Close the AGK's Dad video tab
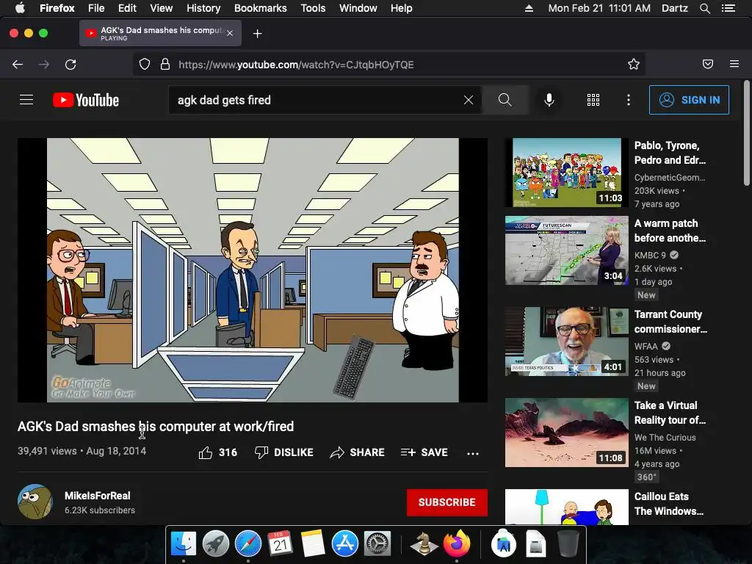Image resolution: width=752 pixels, height=564 pixels. pos(230,33)
